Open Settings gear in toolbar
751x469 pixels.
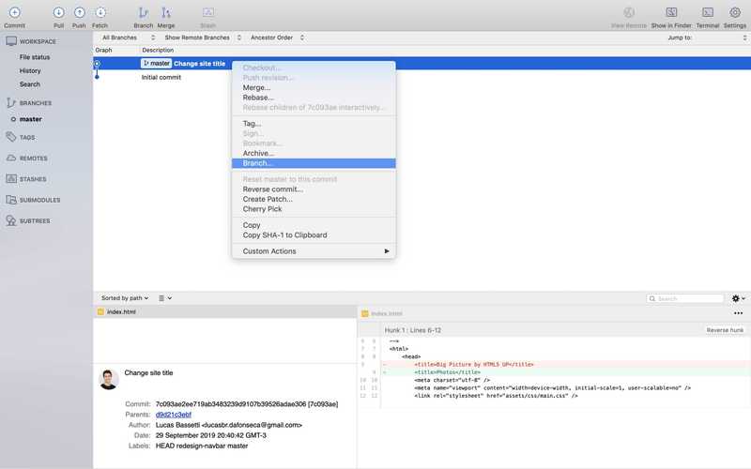735,12
